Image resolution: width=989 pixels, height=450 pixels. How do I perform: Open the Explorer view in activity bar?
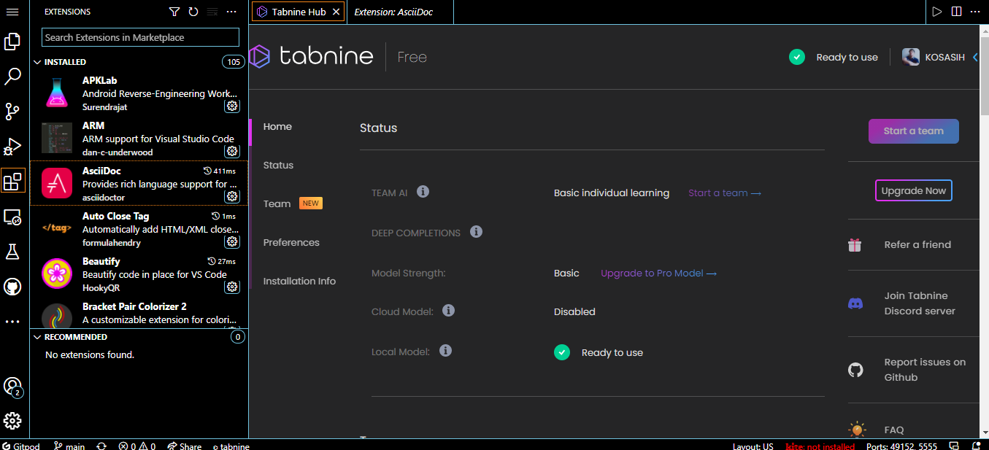(12, 42)
